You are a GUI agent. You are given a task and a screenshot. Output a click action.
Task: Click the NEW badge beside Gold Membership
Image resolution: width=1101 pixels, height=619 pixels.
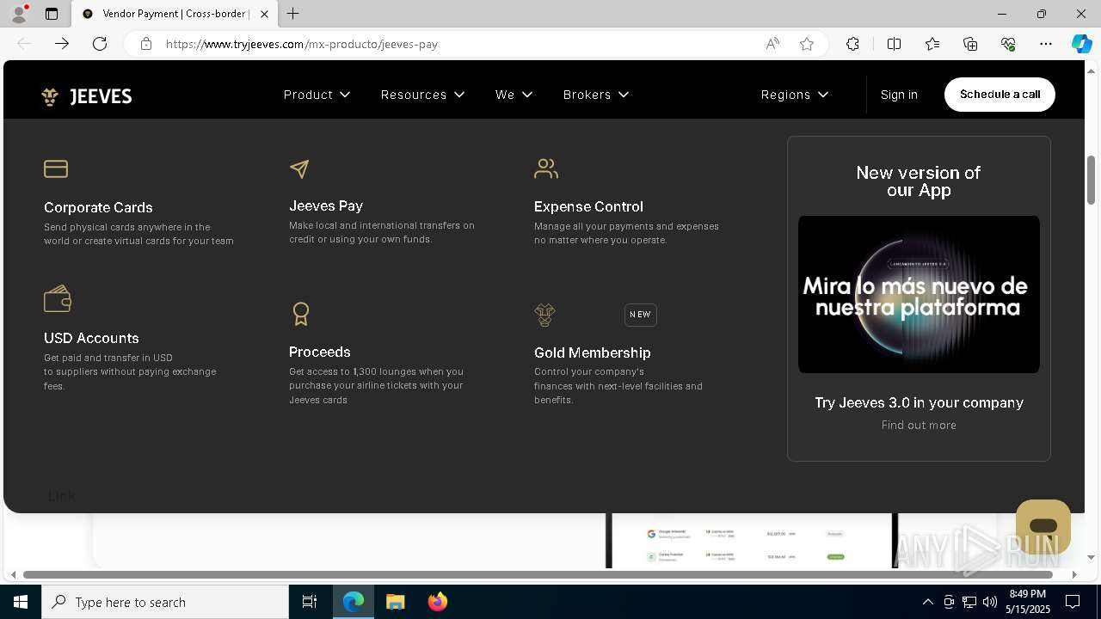pos(640,315)
